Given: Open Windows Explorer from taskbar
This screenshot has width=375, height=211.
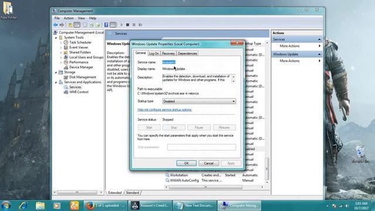Looking at the screenshot, I should pos(40,206).
